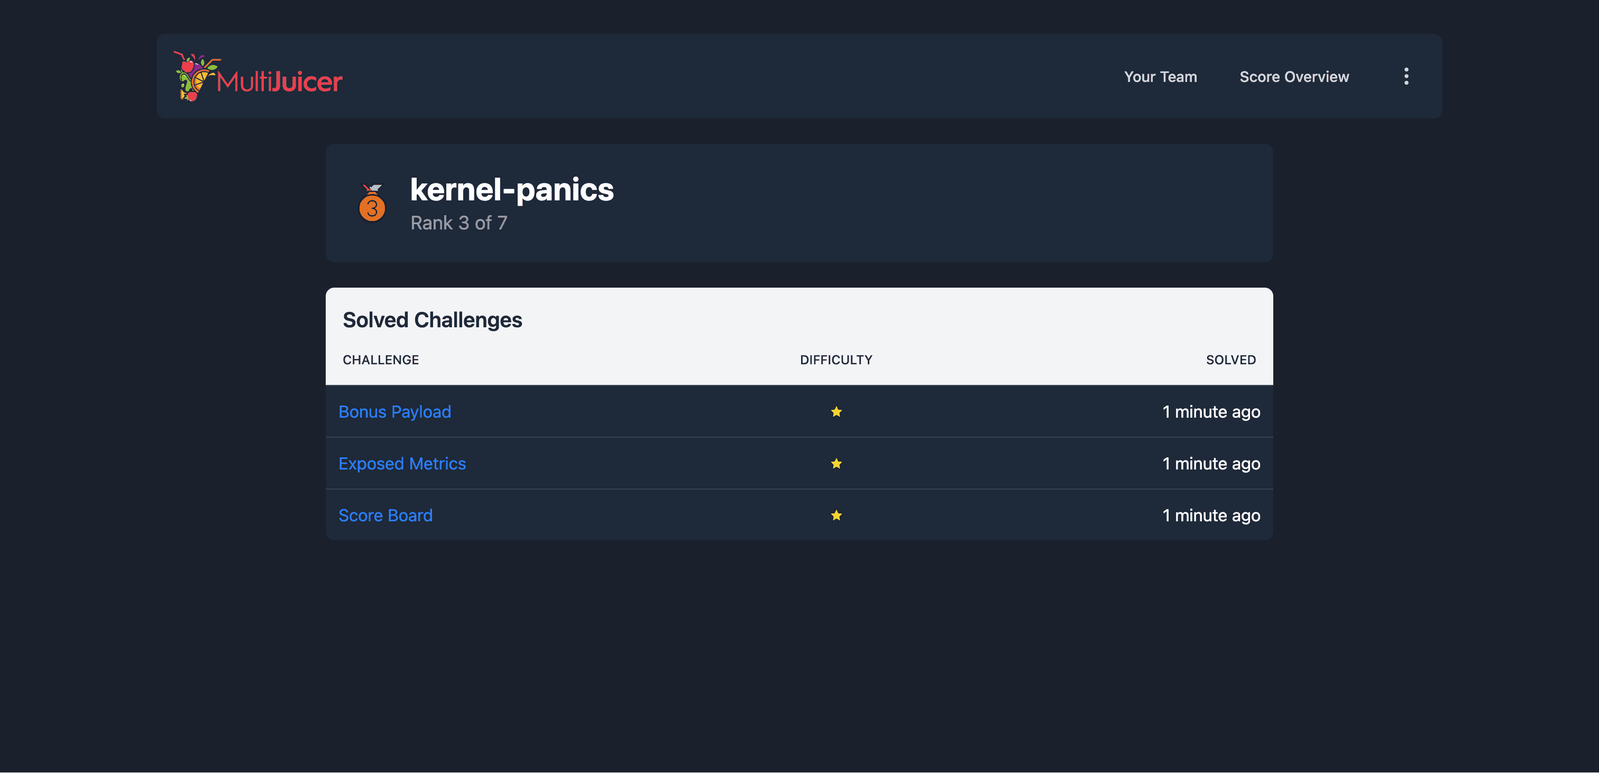Open the Score Board challenge link
Screen dimensions: 1599x773
pyautogui.click(x=385, y=516)
